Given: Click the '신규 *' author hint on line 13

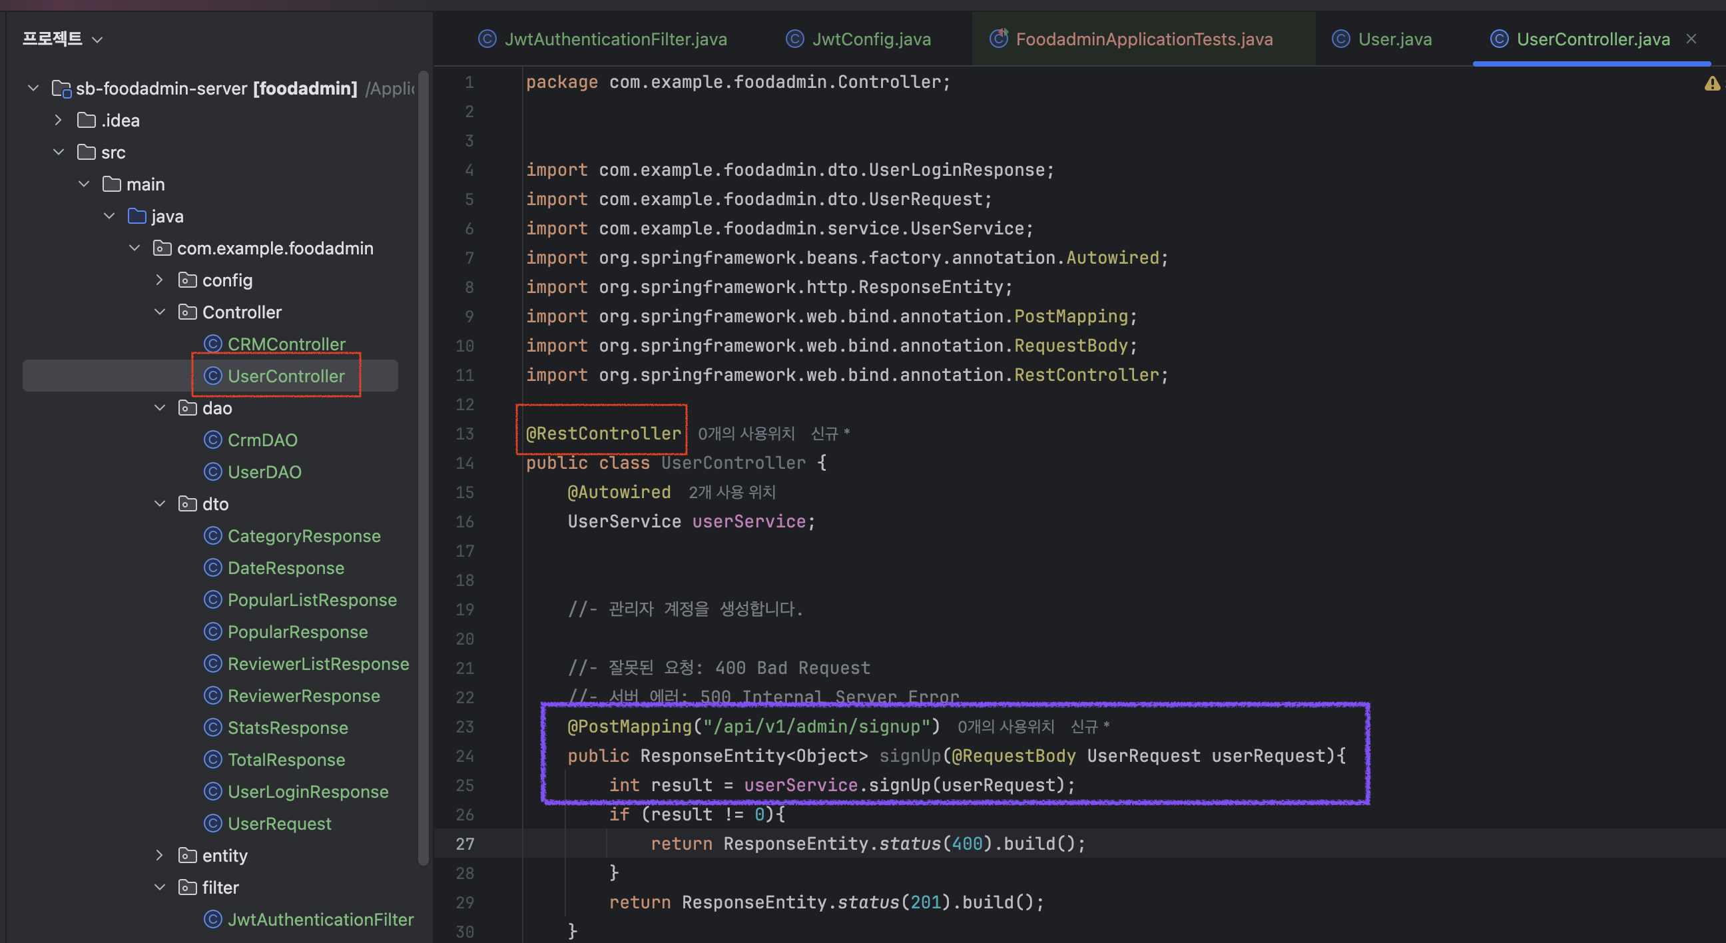Looking at the screenshot, I should click(830, 434).
